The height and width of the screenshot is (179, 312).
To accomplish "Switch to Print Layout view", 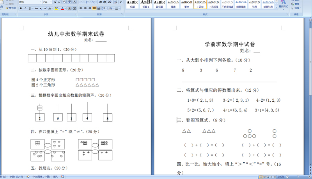I will coord(261,177).
